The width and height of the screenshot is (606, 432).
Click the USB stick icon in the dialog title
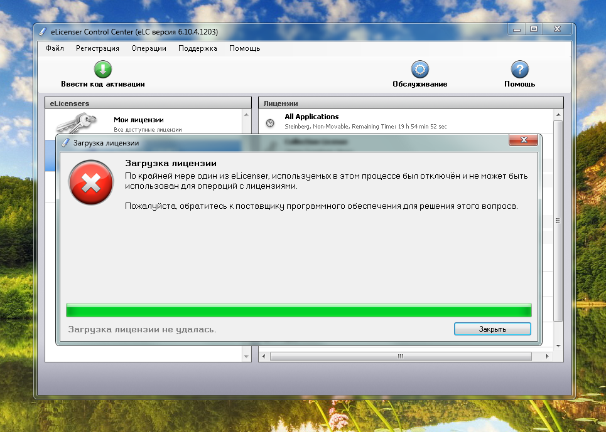coord(65,143)
